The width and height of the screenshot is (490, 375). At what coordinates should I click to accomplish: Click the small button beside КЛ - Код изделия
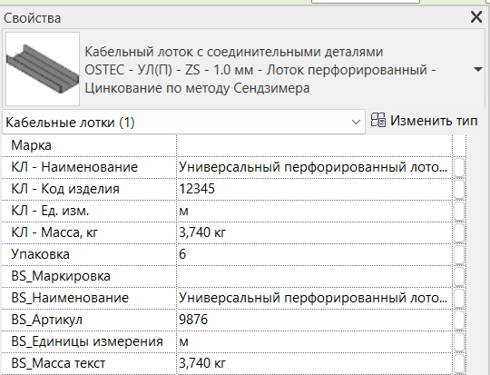[x=459, y=189]
